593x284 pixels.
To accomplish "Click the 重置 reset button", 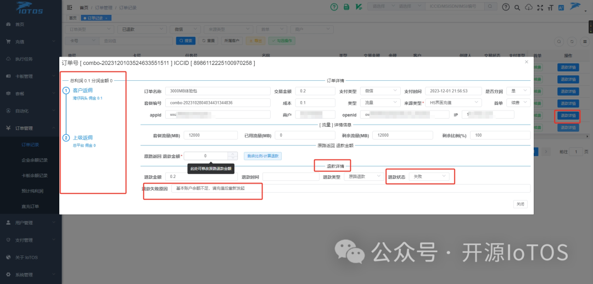I will click(x=208, y=41).
